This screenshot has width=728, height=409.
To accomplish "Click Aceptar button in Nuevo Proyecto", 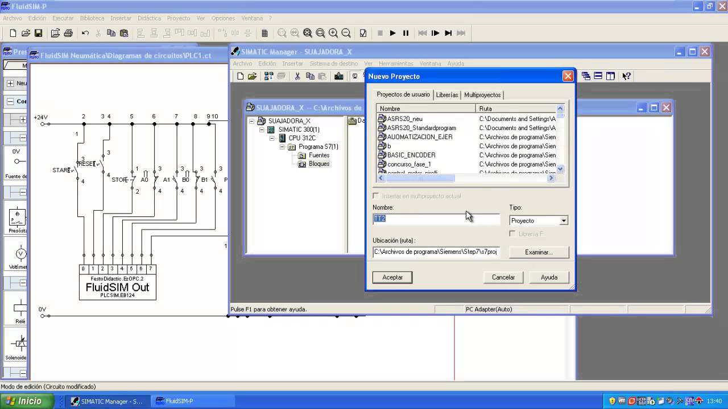I will [x=392, y=277].
